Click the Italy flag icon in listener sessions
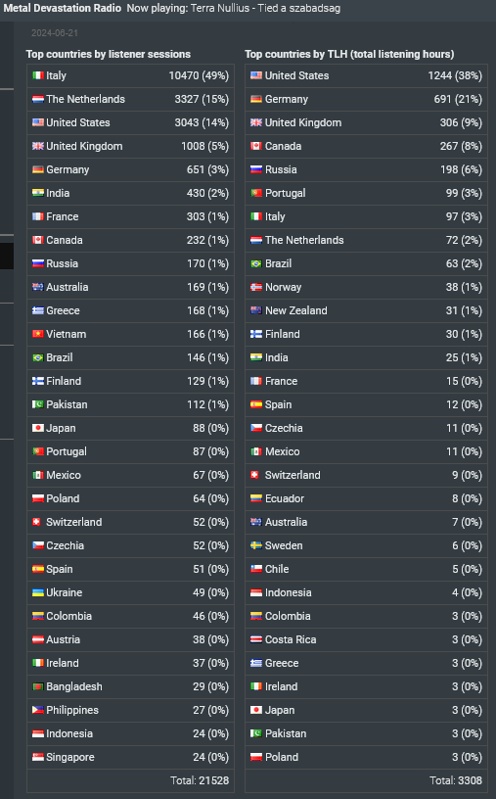The image size is (496, 799). pos(38,75)
